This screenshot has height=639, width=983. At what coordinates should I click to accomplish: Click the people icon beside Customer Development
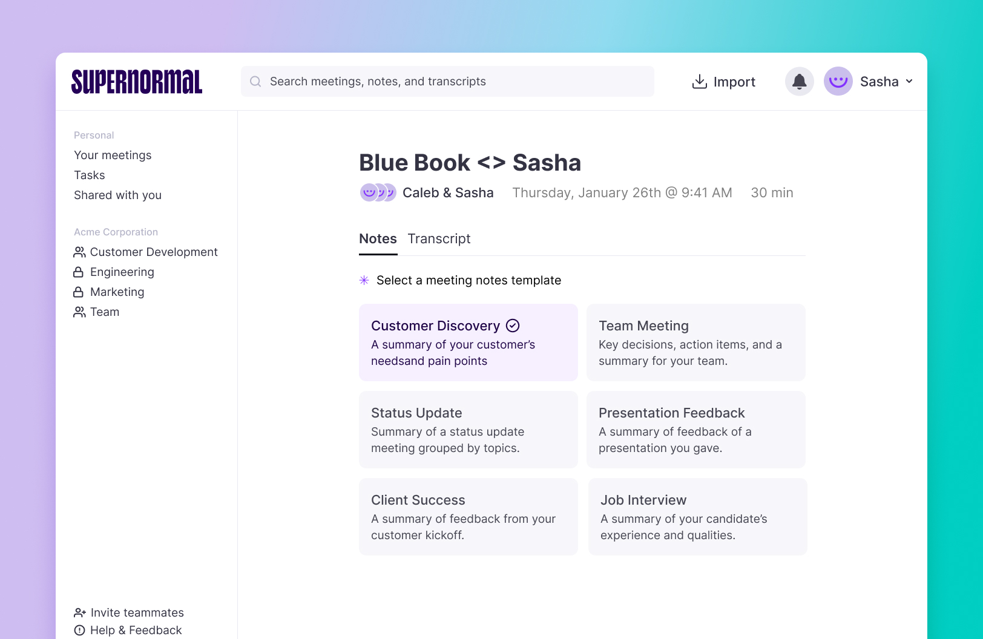[79, 252]
